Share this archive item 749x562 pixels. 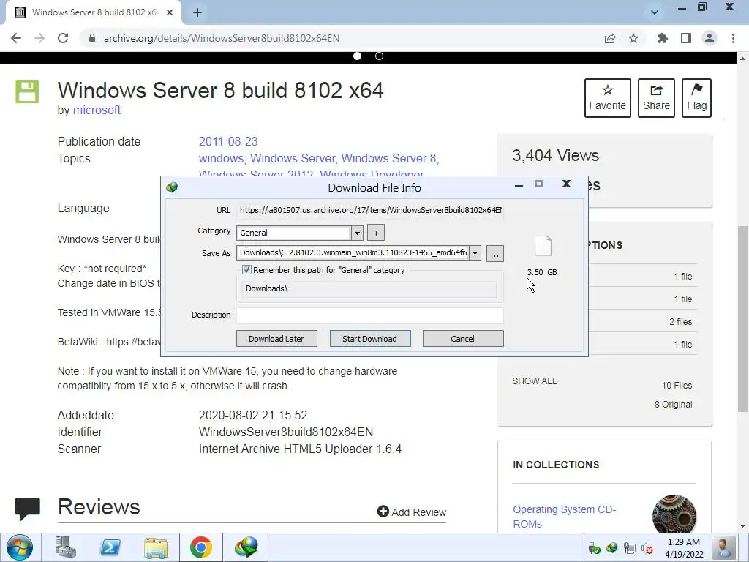[656, 98]
